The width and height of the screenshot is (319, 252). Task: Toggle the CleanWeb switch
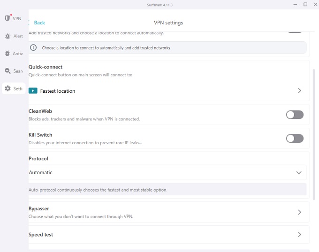coord(295,115)
